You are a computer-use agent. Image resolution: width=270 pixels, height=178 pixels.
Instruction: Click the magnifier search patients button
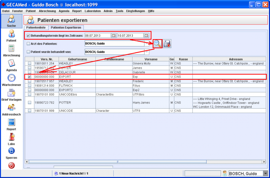pos(158,44)
